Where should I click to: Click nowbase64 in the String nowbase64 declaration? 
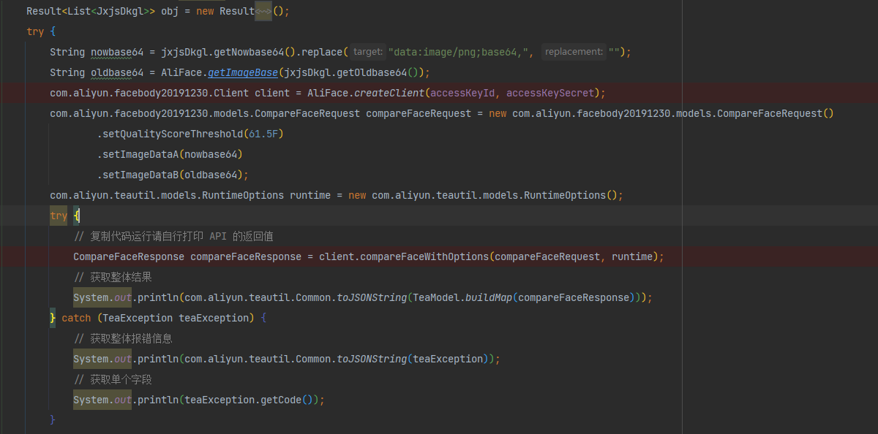click(x=117, y=52)
